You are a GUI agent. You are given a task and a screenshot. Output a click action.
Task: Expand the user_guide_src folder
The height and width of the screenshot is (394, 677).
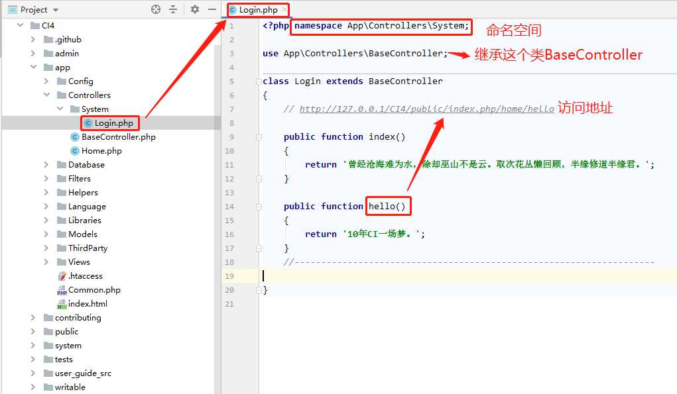point(33,373)
